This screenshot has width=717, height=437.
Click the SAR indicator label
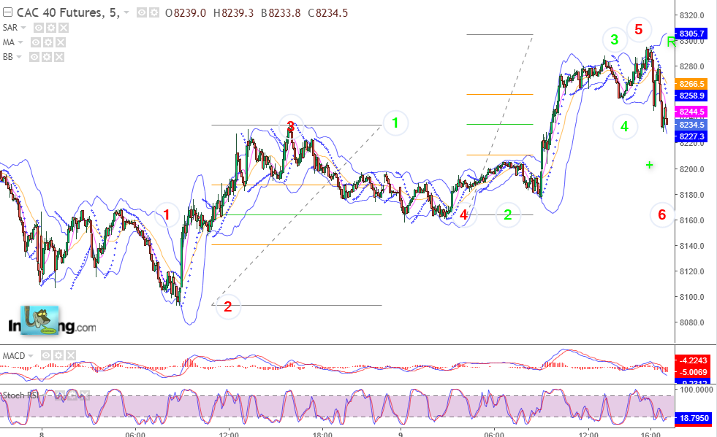click(x=10, y=28)
